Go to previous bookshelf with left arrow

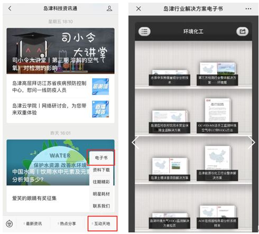tap(135, 142)
